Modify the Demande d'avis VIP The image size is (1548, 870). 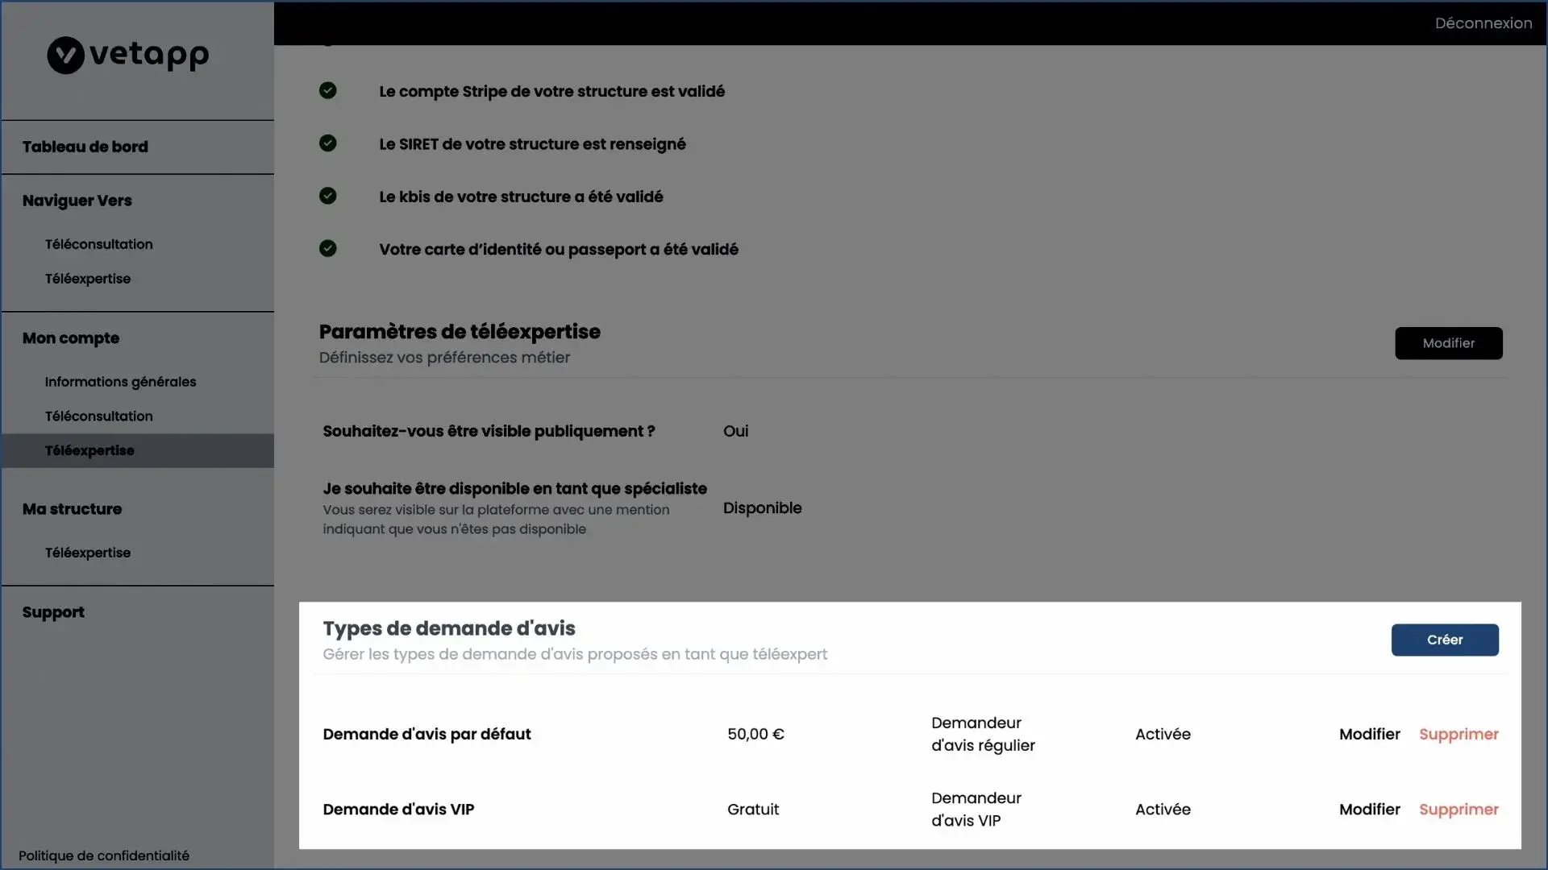pos(1369,809)
